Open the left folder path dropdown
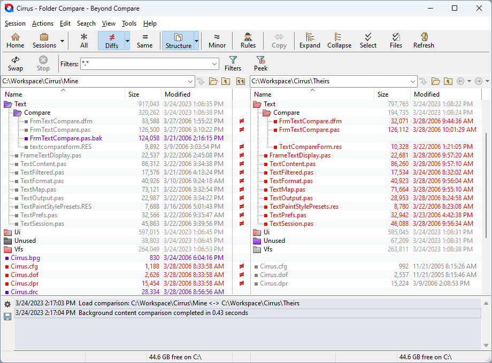The width and height of the screenshot is (492, 363). point(190,81)
